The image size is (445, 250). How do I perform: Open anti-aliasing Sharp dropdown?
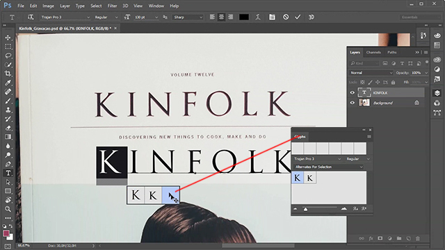coord(188,17)
